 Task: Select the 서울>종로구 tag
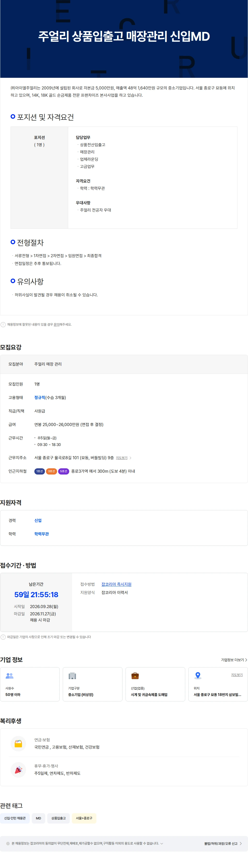(x=84, y=818)
